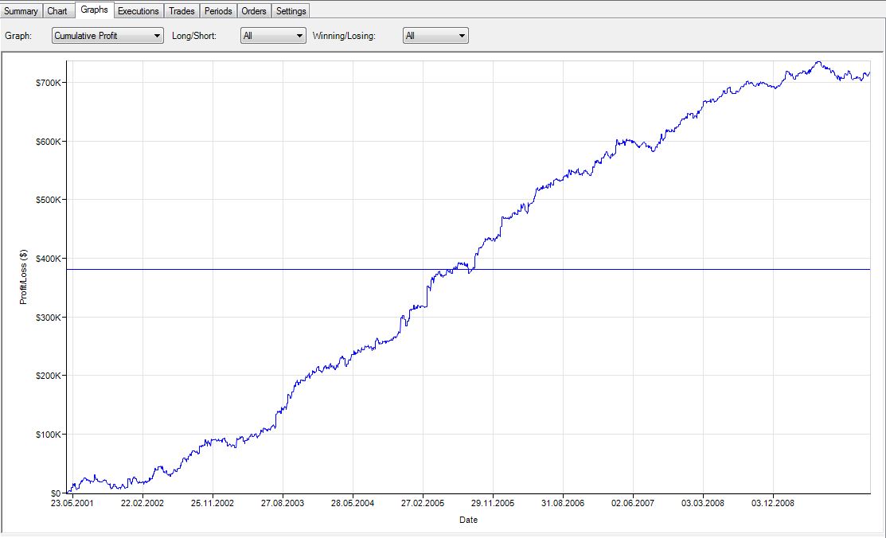Screen dimensions: 886x538
Task: Click the 25.11.2002 date label
Action: 213,503
